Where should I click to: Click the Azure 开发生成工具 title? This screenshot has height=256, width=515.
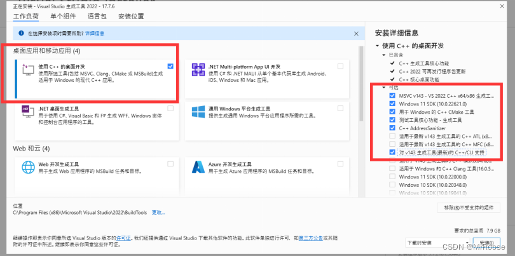[x=231, y=163]
